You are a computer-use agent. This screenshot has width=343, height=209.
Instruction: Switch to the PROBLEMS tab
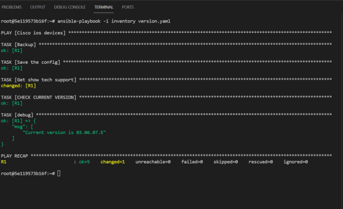pos(12,7)
